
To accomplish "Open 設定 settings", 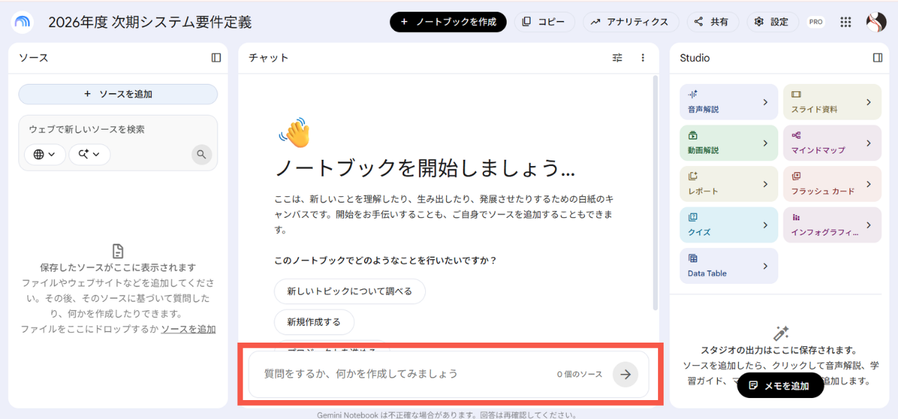I will [x=772, y=22].
